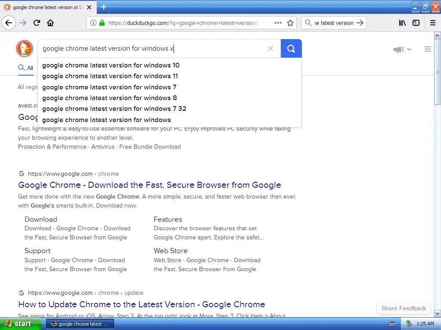Open the Library toolbar icon

pyautogui.click(x=402, y=23)
